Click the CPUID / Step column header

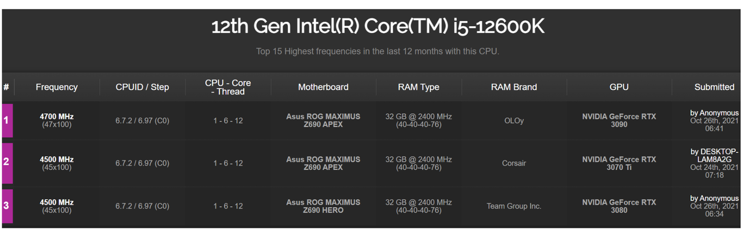click(x=142, y=87)
